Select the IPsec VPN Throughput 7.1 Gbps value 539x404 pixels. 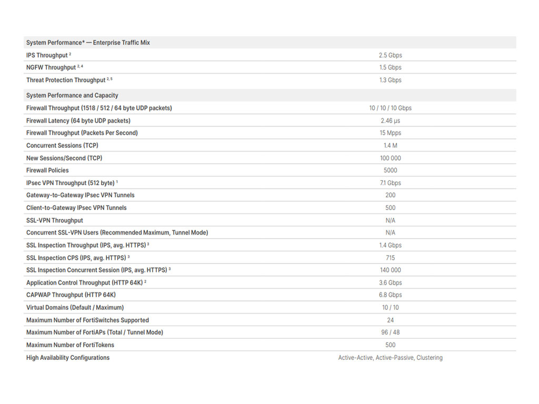[x=390, y=183]
